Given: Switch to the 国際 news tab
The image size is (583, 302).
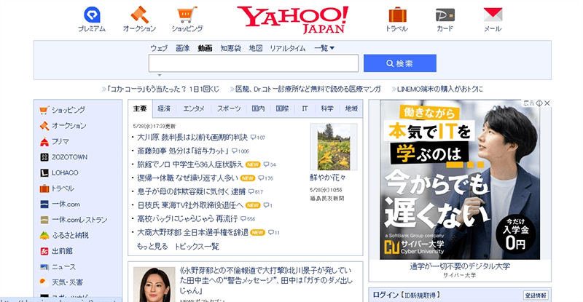Looking at the screenshot, I should (x=282, y=108).
